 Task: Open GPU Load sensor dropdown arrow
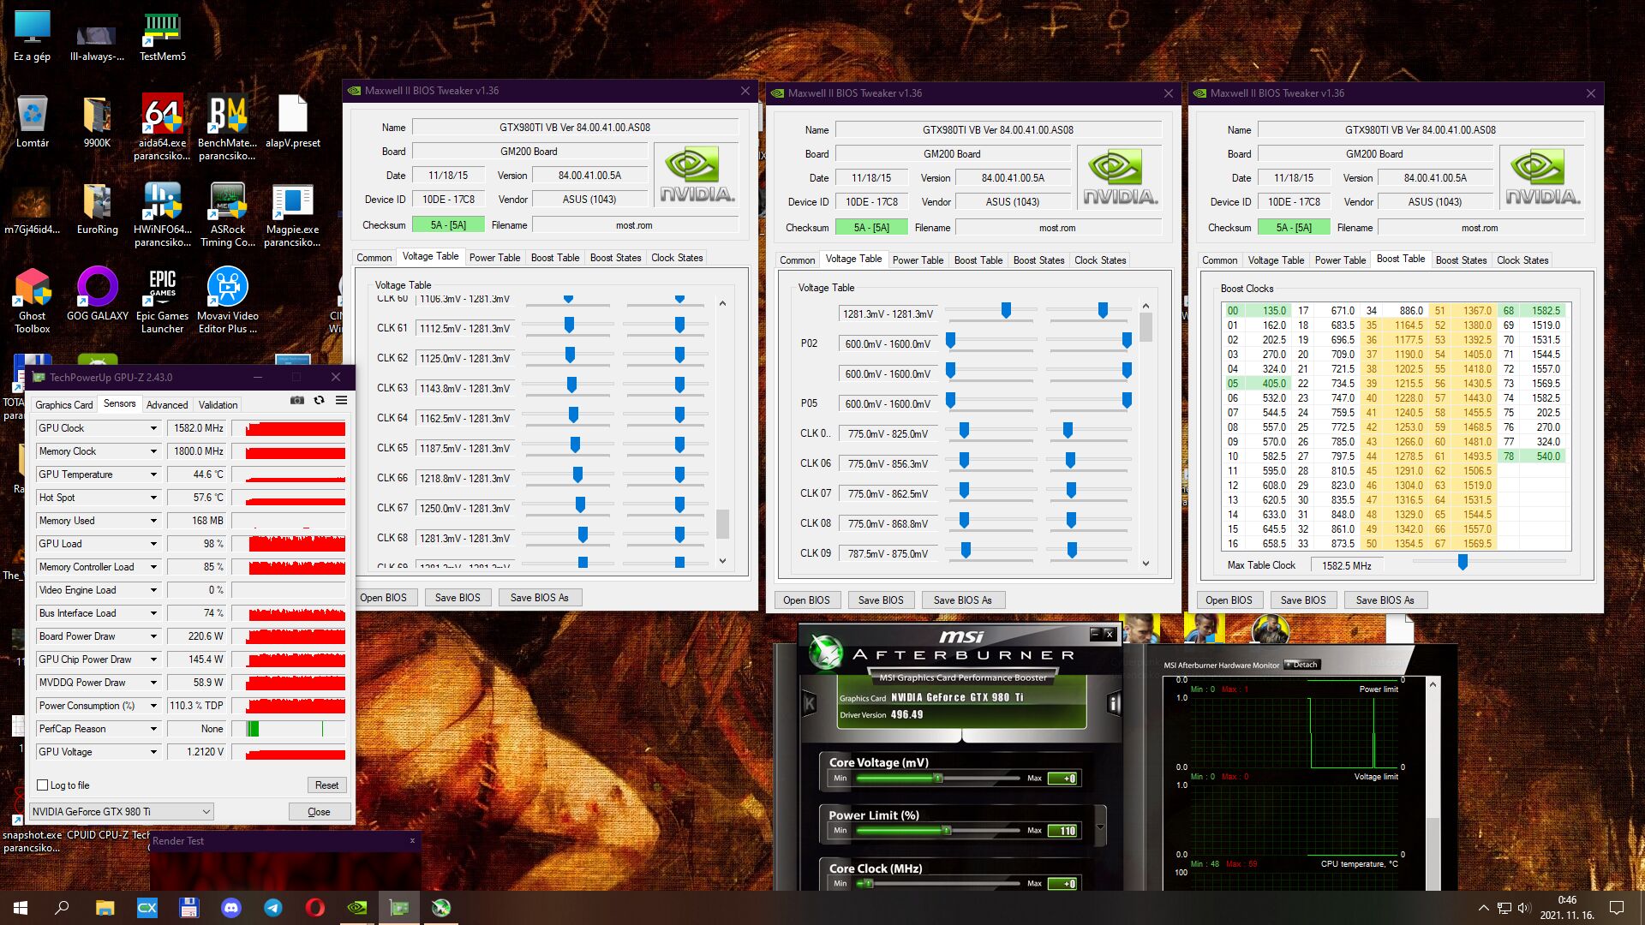pos(154,544)
